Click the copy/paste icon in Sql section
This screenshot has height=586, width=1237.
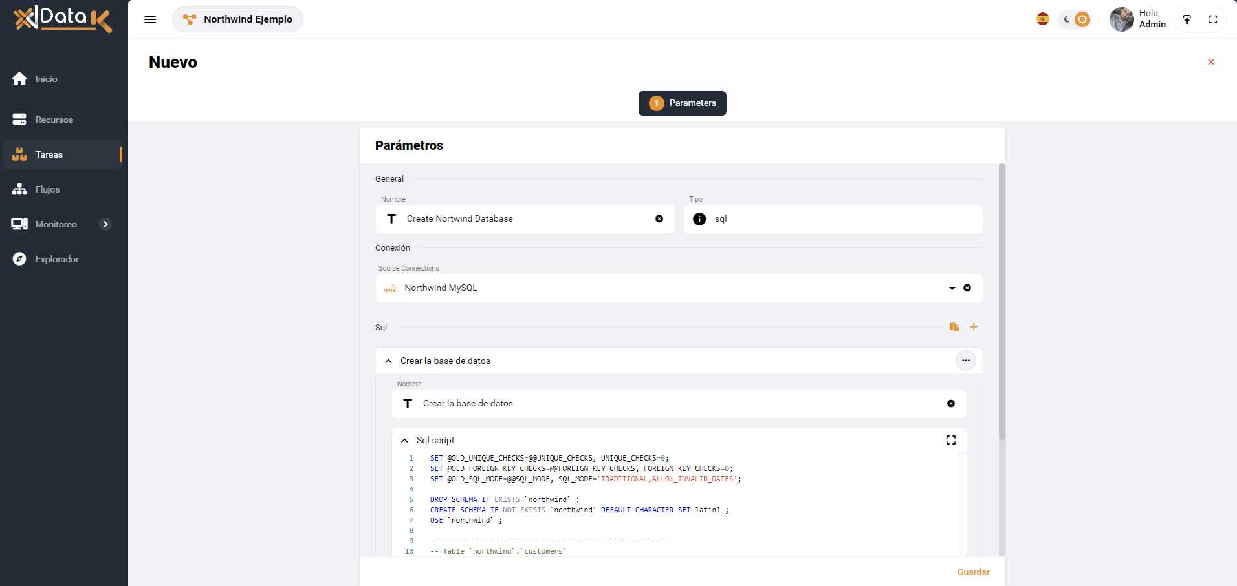(x=954, y=327)
